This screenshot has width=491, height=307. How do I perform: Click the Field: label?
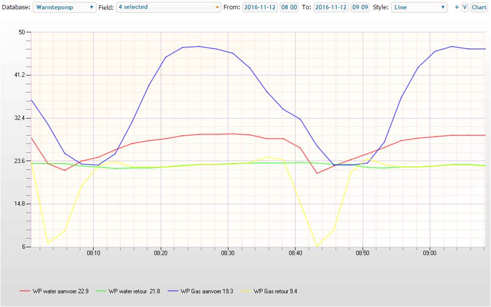coord(106,7)
